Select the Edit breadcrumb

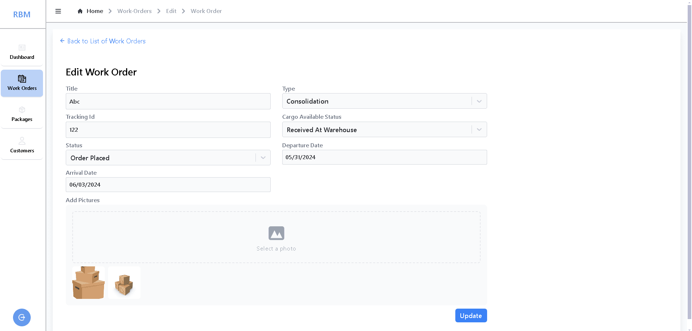[x=171, y=11]
